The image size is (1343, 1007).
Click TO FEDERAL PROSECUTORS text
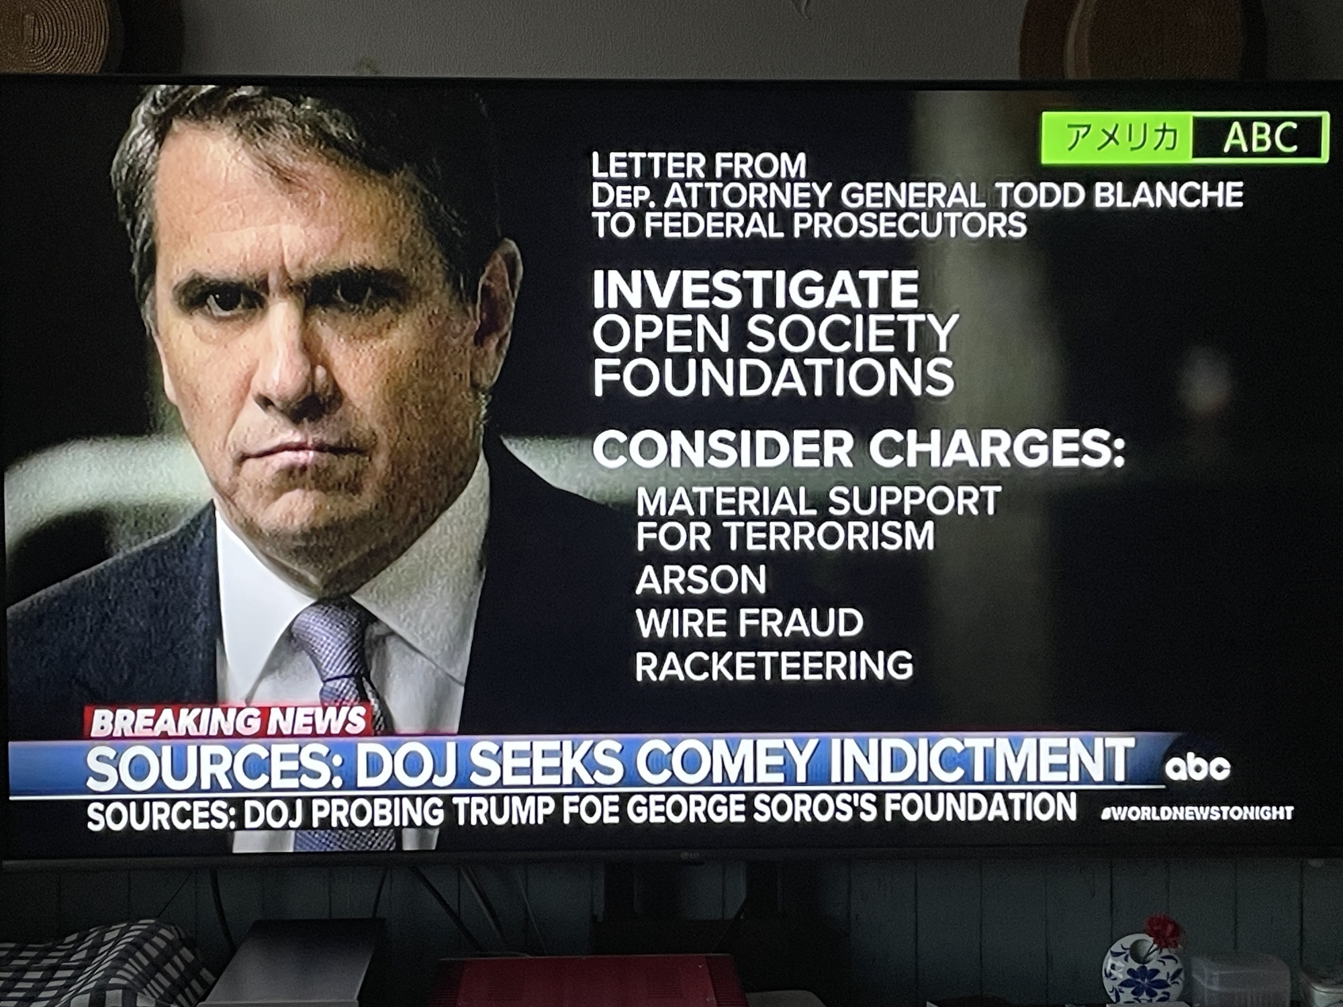tap(808, 225)
